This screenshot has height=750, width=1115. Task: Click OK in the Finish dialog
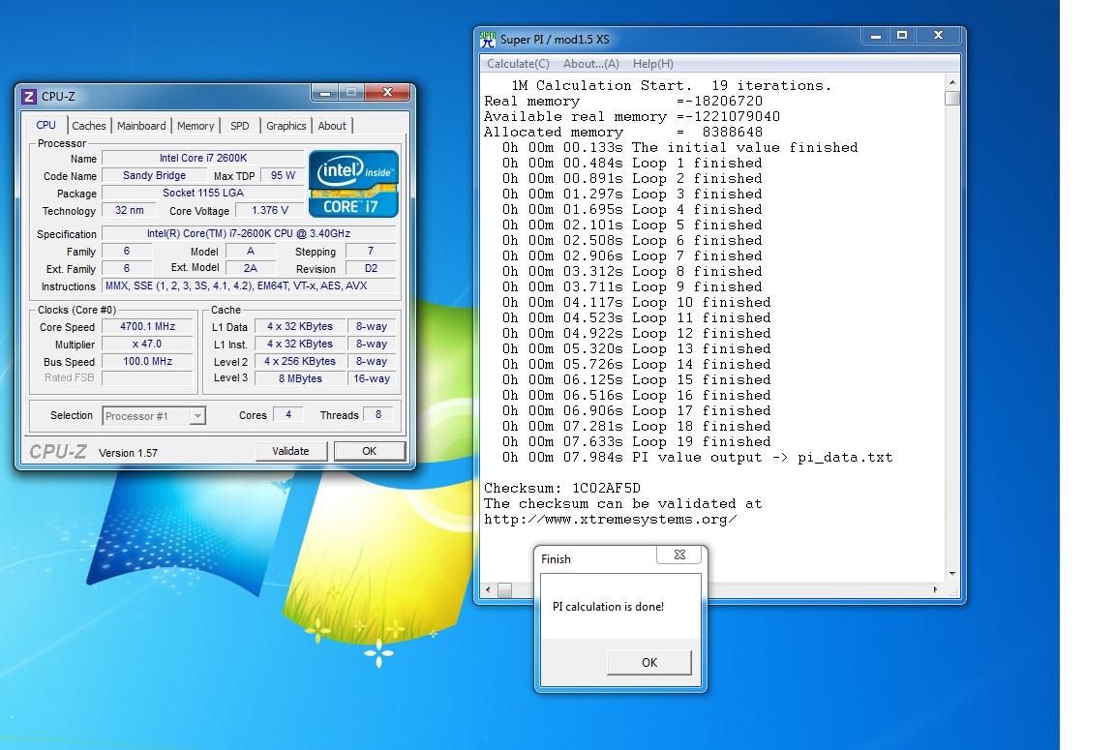[649, 662]
